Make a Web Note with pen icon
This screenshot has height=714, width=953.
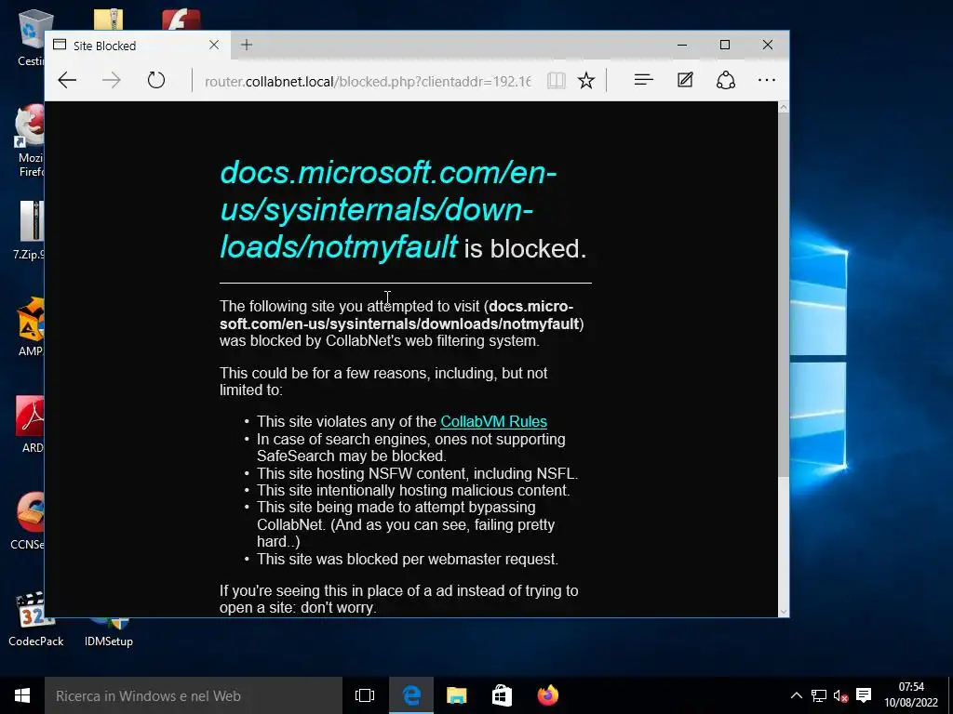point(685,80)
